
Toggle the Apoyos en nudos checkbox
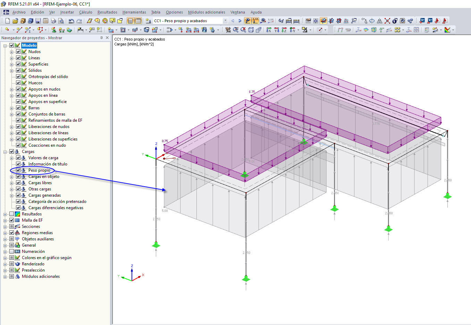point(18,89)
